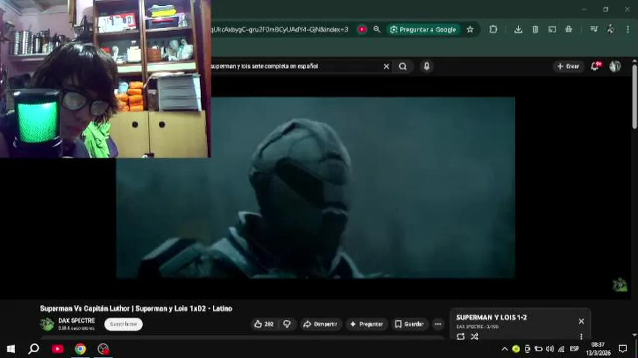Click the trash can extension icon
The image size is (638, 358).
(535, 30)
